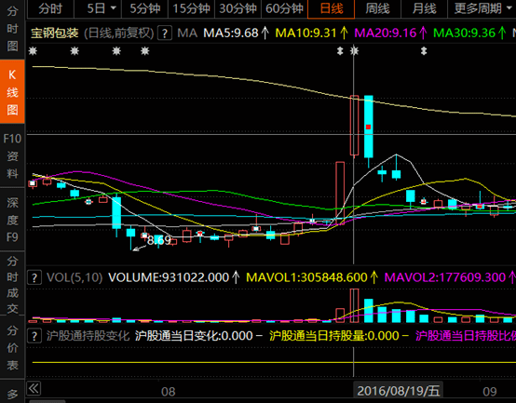Click the help icon beside 沪股通持股变化
Viewport: 516px width, 403px height.
tap(34, 336)
